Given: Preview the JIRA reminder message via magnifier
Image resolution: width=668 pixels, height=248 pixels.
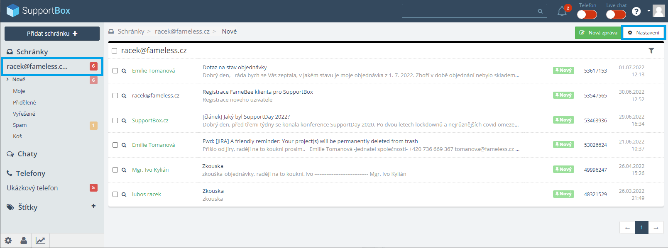Looking at the screenshot, I should 124,145.
